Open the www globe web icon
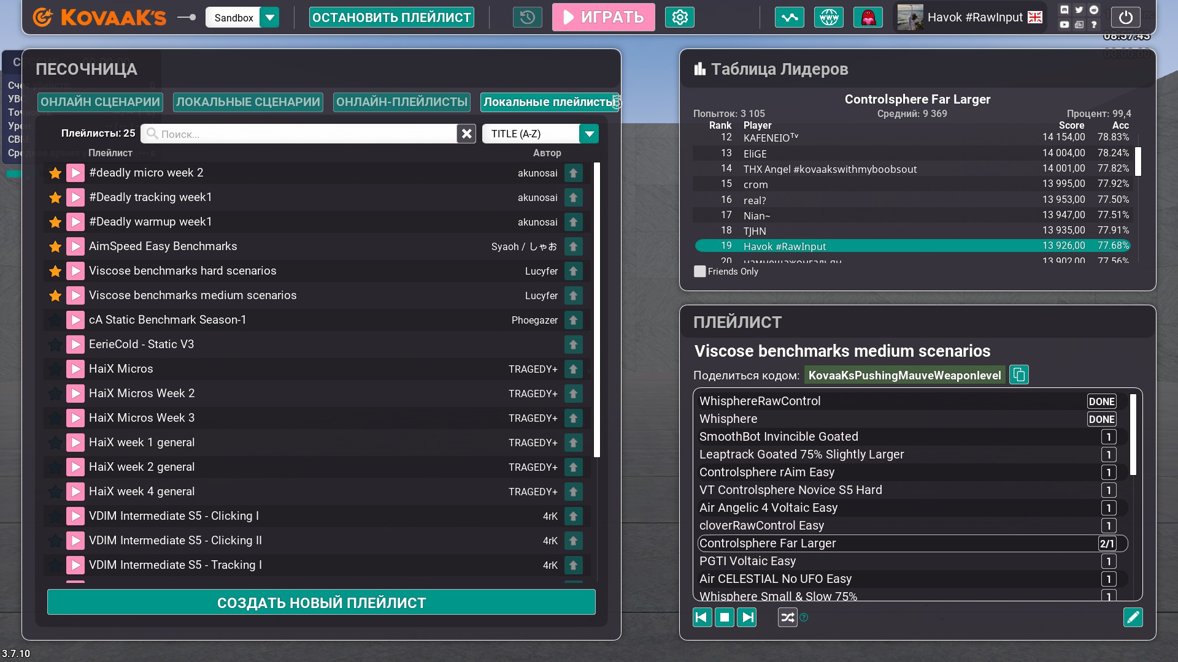Image resolution: width=1178 pixels, height=662 pixels. (828, 17)
